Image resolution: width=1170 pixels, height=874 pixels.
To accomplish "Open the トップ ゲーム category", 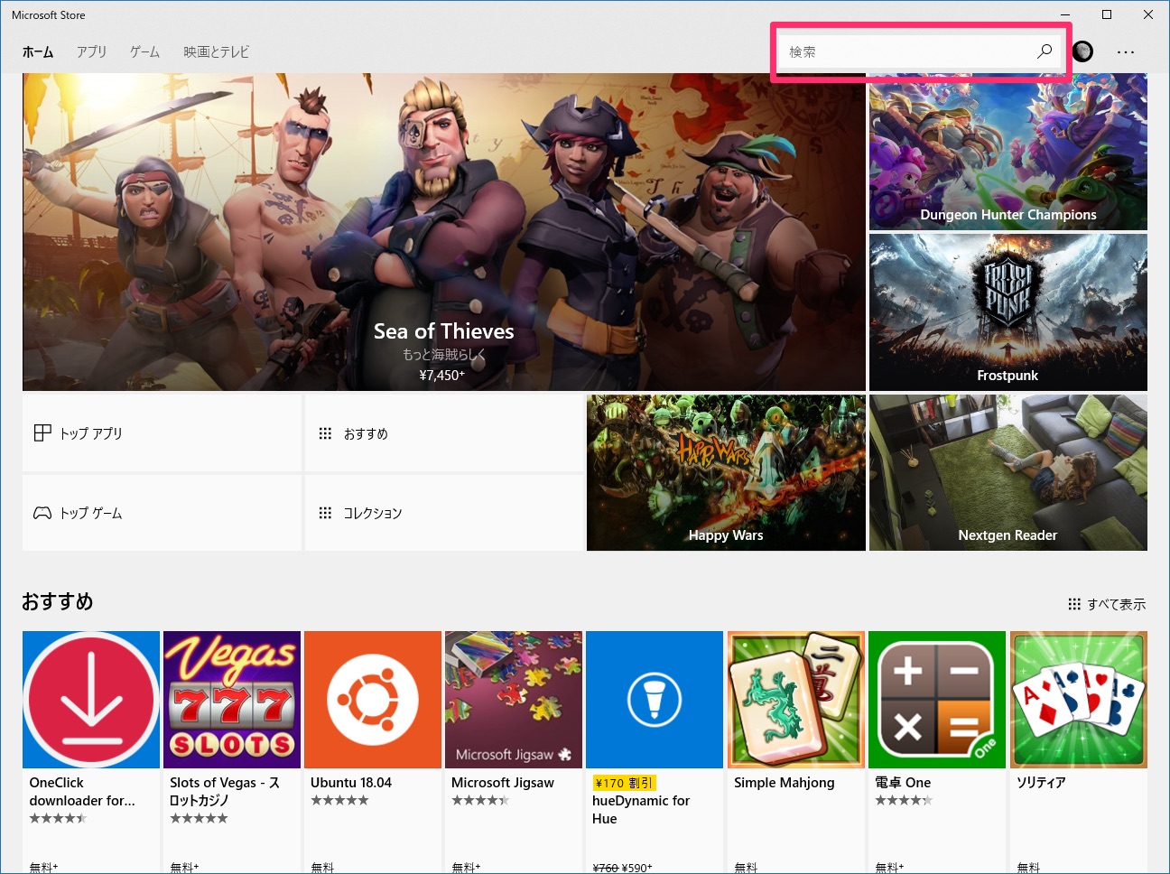I will click(x=162, y=513).
